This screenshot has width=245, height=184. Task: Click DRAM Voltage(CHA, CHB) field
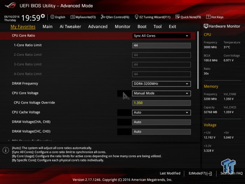[161, 122]
